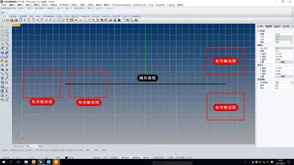
Task: Click the red car named-views icon
Action: (x=76, y=20)
